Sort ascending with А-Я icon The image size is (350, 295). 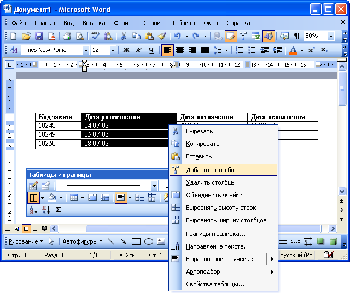[33, 210]
